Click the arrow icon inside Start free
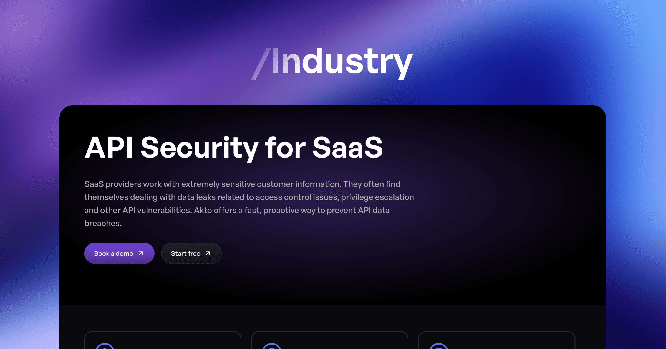Image resolution: width=666 pixels, height=349 pixels. tap(207, 253)
